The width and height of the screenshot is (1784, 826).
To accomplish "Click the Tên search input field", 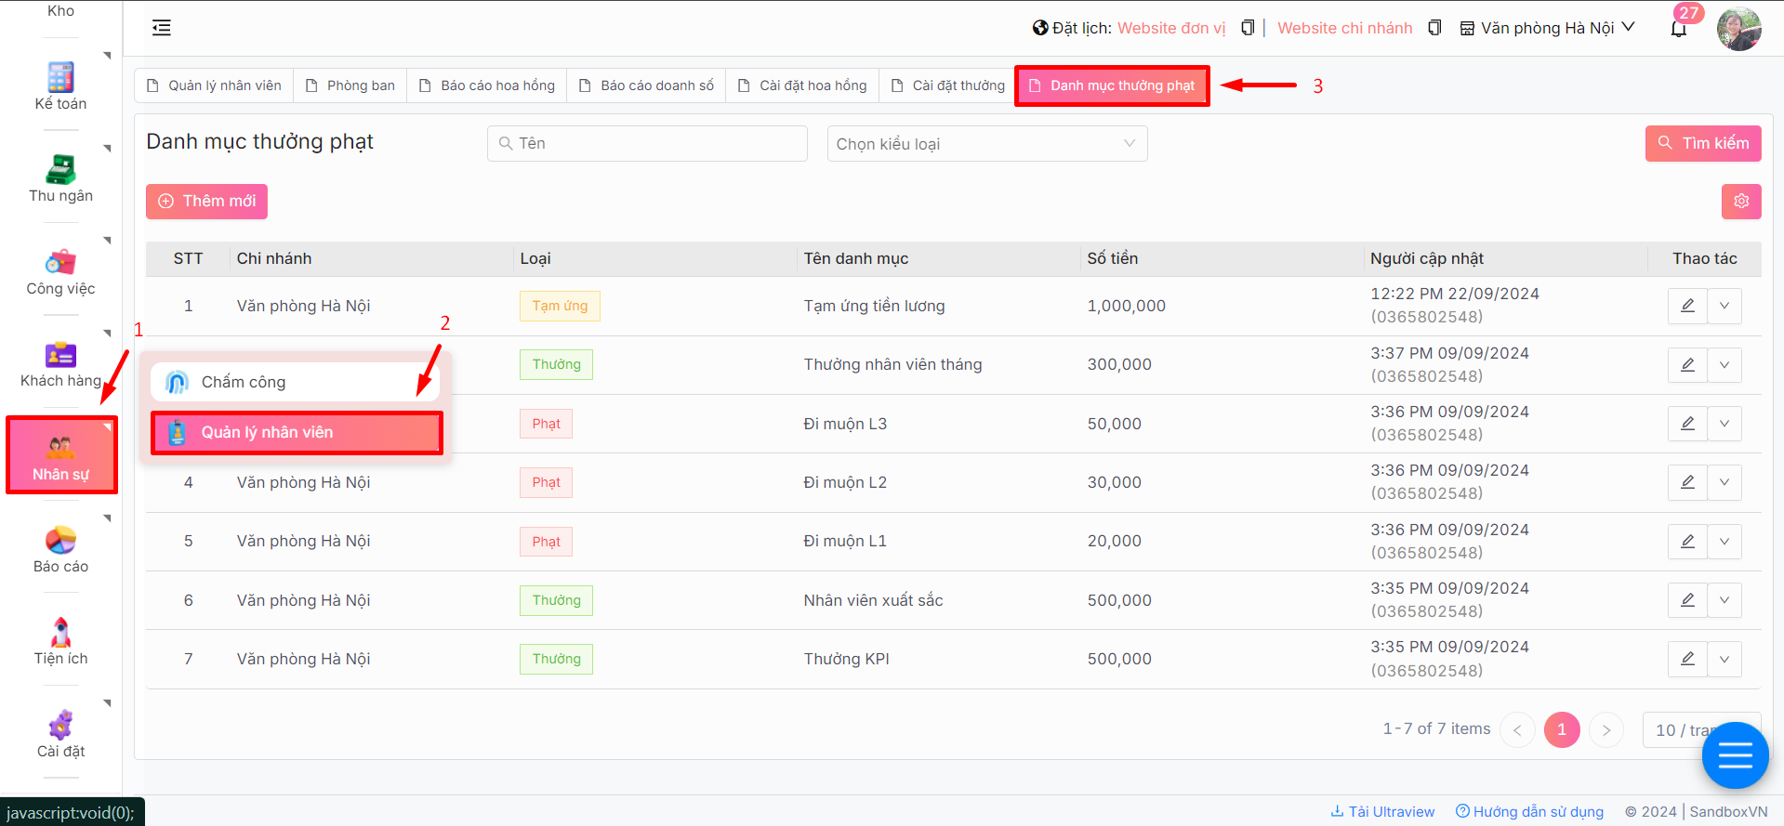I will pyautogui.click(x=647, y=144).
